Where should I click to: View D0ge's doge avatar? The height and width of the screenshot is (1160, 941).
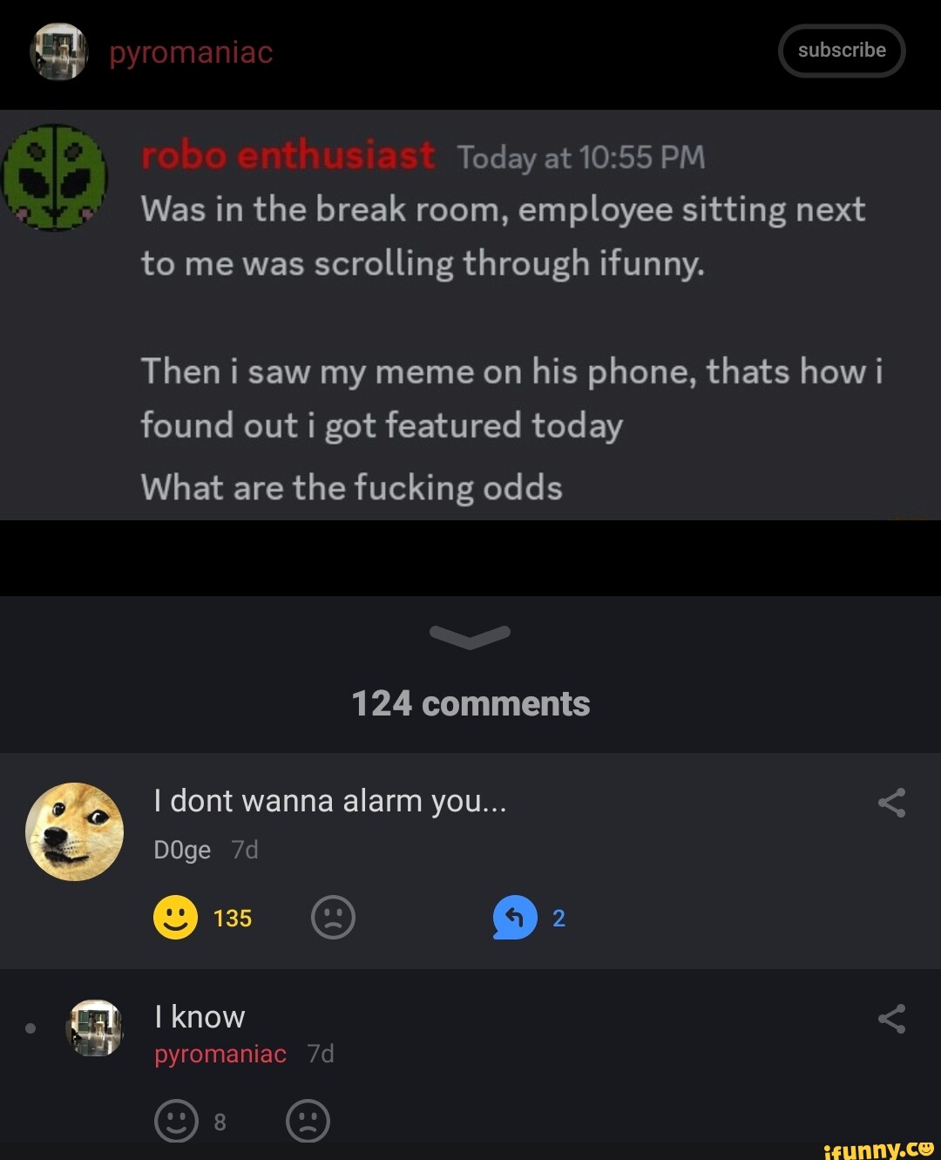(75, 831)
